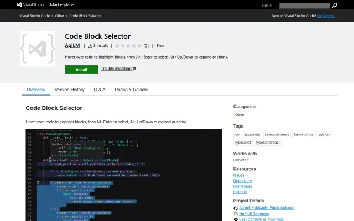Click Sign in
This screenshot has width=354, height=221.
click(267, 5)
